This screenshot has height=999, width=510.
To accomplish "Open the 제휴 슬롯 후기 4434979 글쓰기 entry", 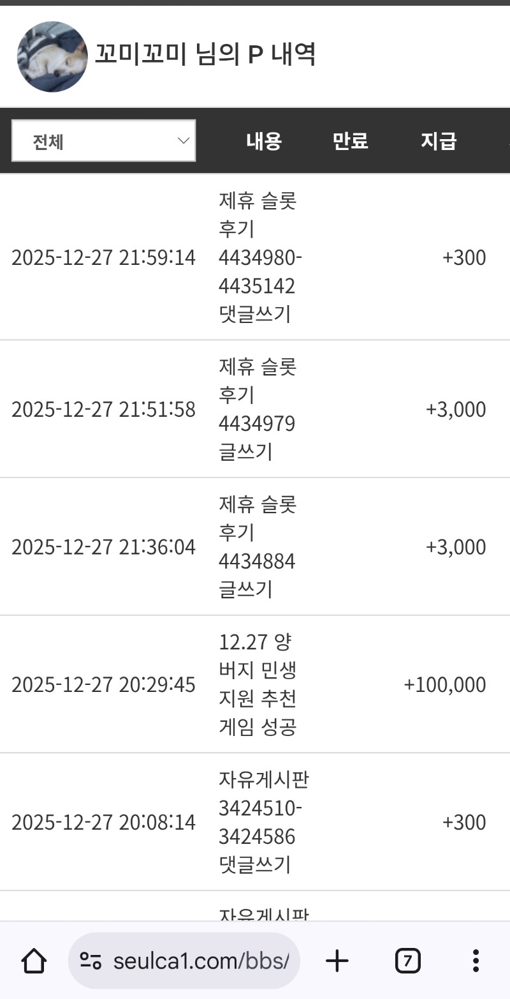I will click(258, 409).
